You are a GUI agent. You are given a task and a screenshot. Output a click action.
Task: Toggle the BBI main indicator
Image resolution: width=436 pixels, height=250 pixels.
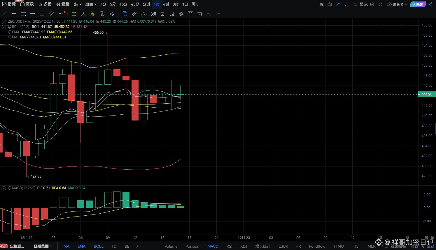127,246
